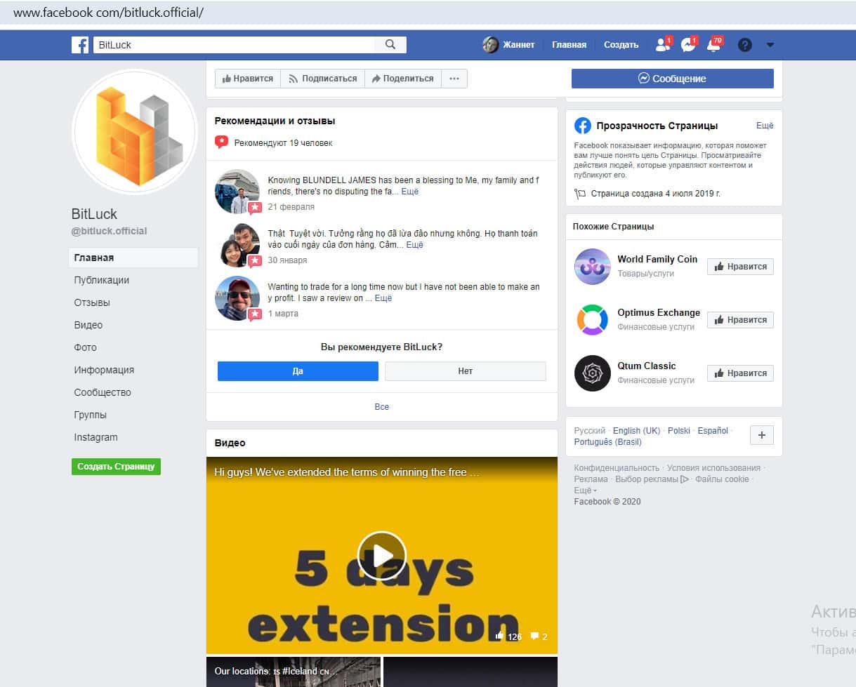
Task: Open Публикации in the sidebar
Action: tap(102, 280)
